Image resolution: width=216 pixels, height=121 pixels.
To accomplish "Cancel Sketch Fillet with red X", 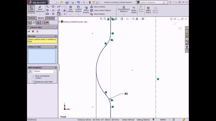I will 33,31.
